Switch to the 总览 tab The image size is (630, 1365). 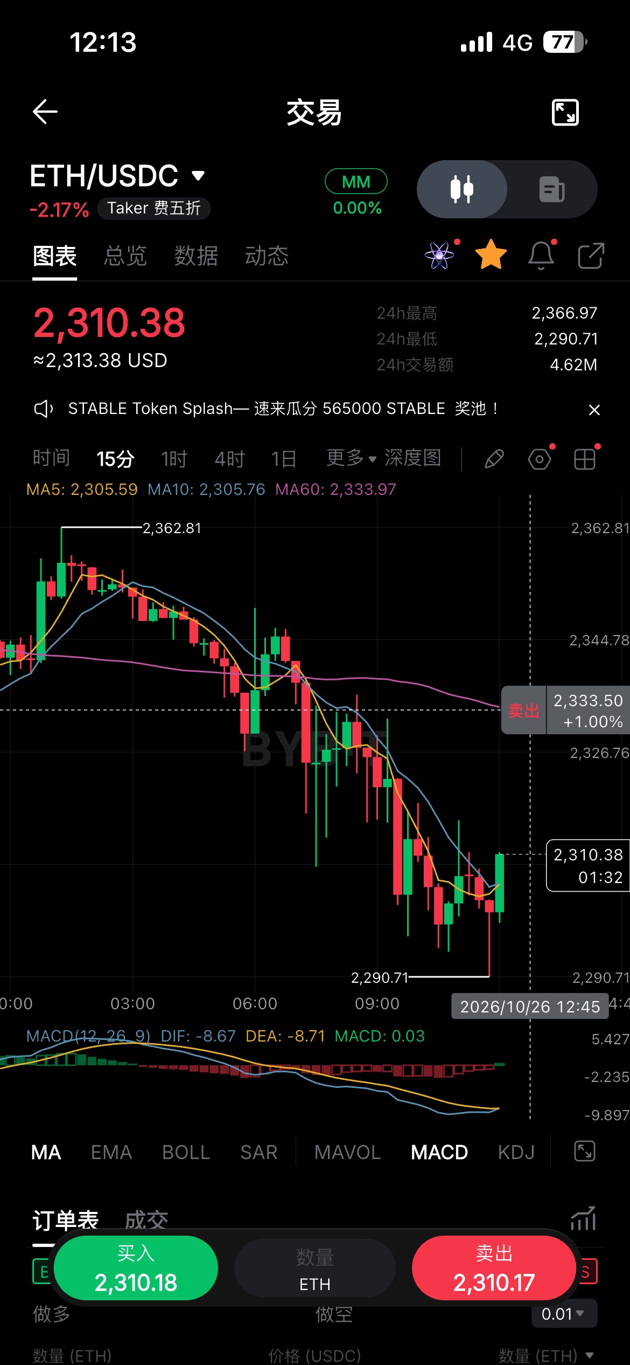(125, 256)
